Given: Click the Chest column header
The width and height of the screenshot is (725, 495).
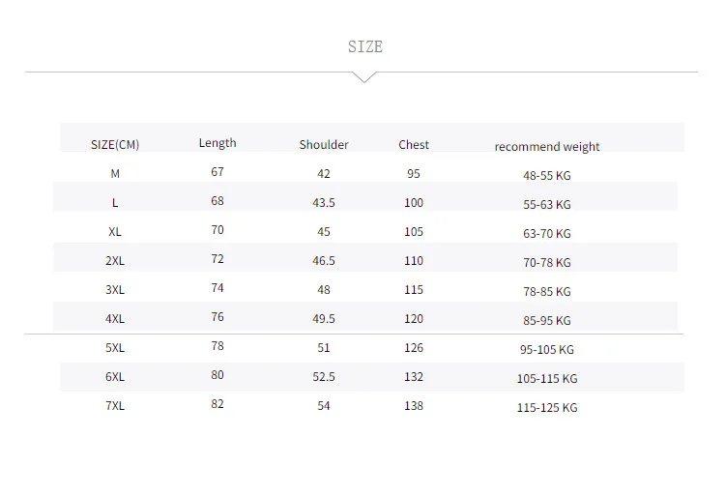Looking at the screenshot, I should tap(414, 144).
